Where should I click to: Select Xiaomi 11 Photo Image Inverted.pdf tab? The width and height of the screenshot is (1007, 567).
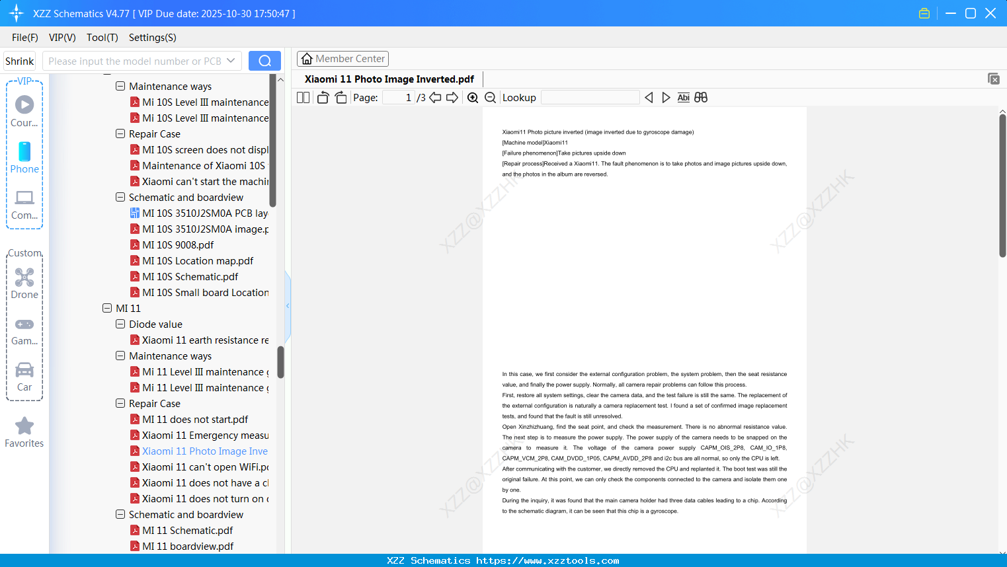point(389,79)
